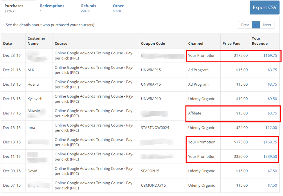Click the $7.50 revenue for David
The height and width of the screenshot is (196, 283).
(272, 171)
